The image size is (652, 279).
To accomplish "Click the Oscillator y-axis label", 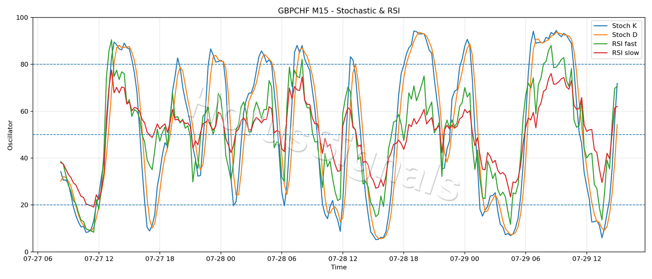I will pyautogui.click(x=10, y=135).
